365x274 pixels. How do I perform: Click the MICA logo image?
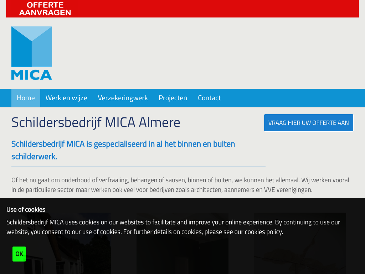[32, 53]
